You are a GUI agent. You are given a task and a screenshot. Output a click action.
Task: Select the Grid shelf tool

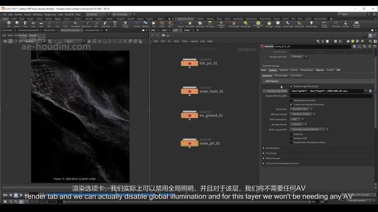(41, 24)
